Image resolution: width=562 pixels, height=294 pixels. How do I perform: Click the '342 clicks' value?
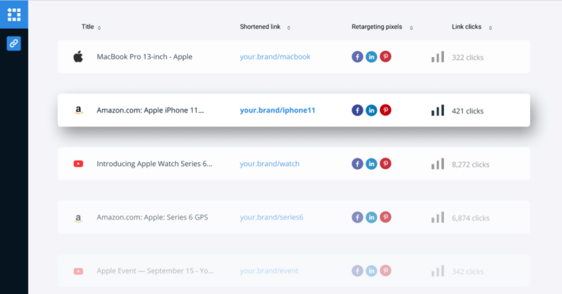pos(468,271)
